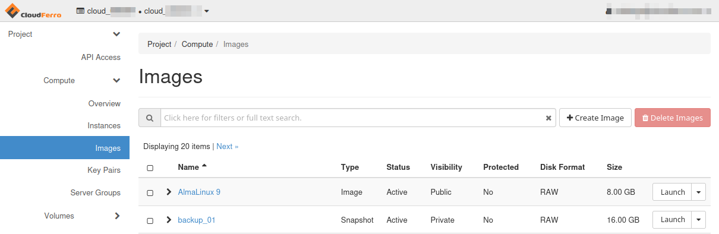
Task: Click the Compute breadcrumb link
Action: coord(197,44)
